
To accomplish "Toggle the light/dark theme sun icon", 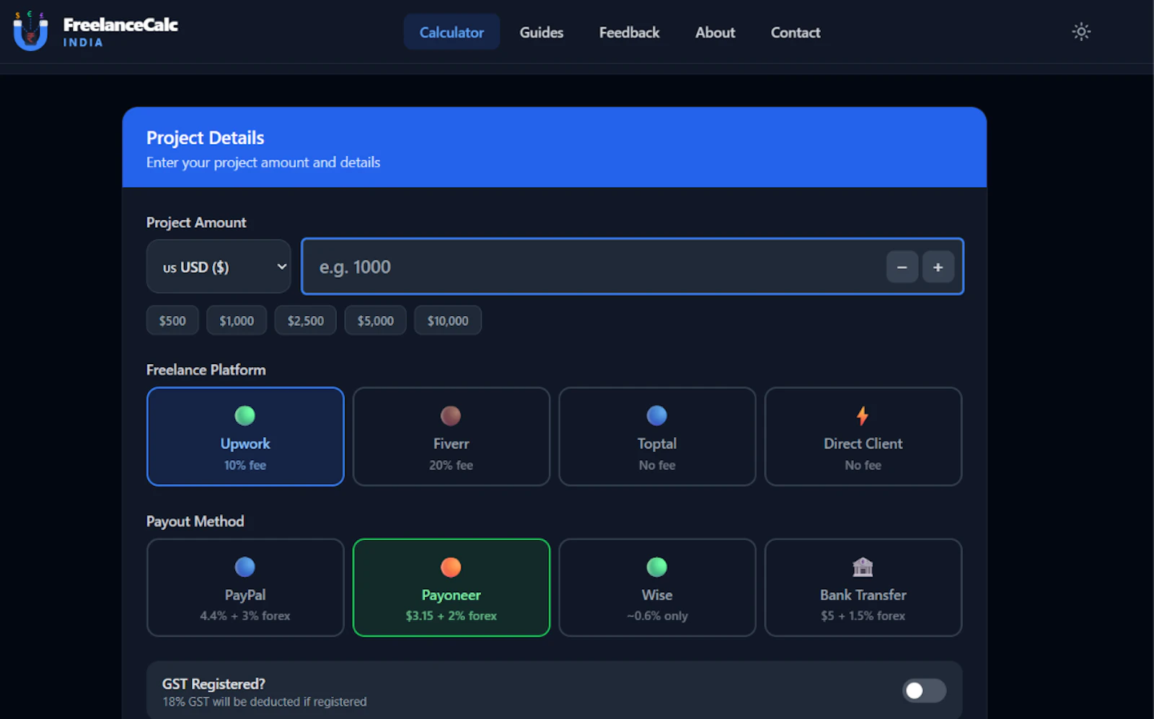I will pos(1081,32).
